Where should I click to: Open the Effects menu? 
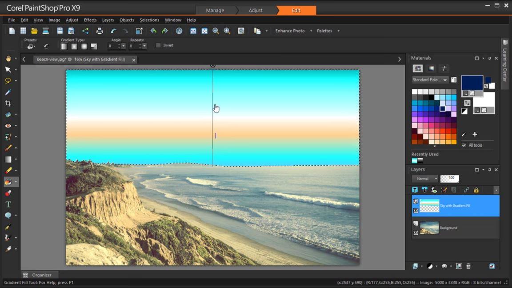(90, 20)
